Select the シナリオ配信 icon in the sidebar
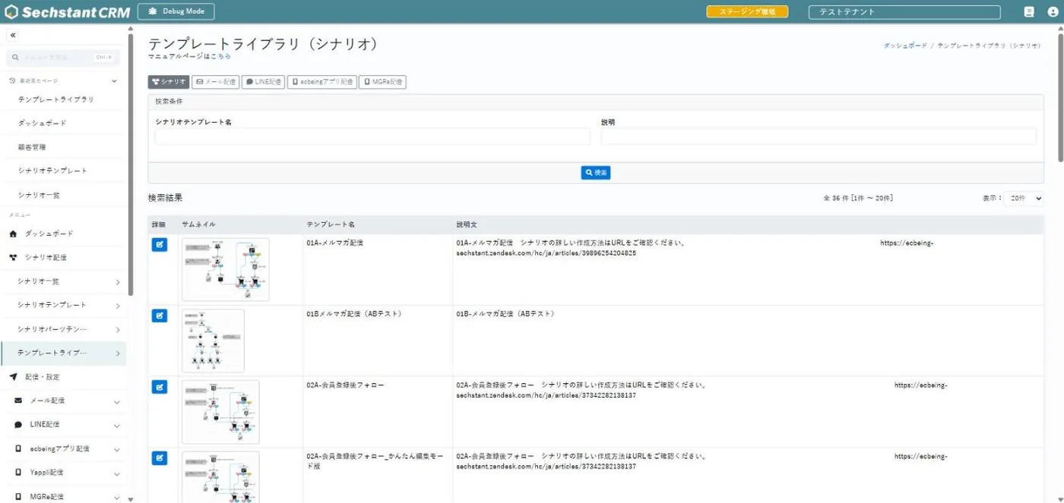1064x503 pixels. tap(13, 257)
